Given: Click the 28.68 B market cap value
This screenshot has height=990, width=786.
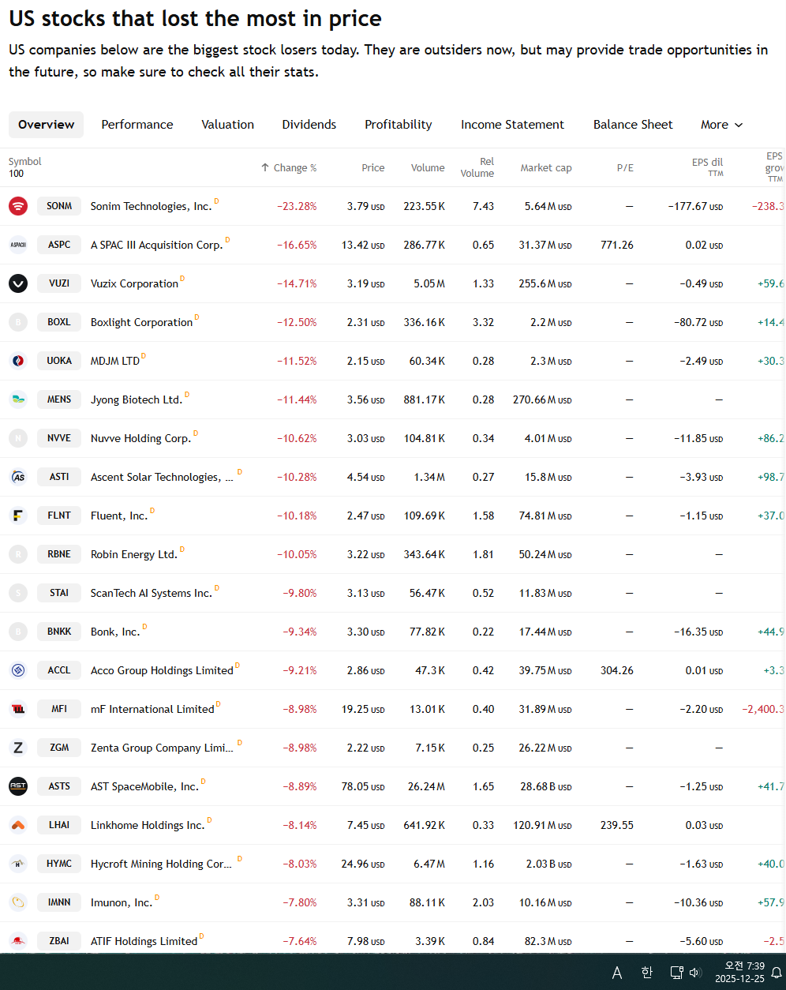Looking at the screenshot, I should click(x=546, y=786).
